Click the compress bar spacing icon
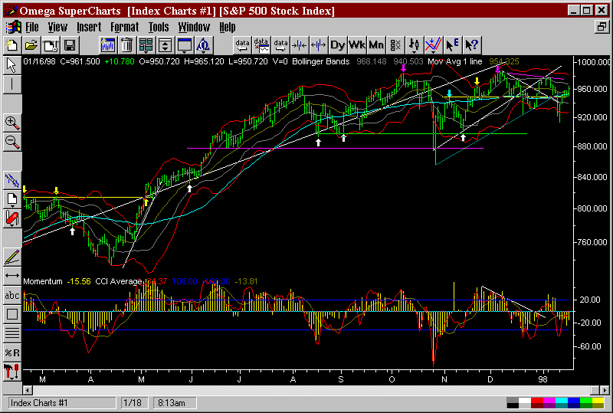Viewport: 613px width, 413px height. [x=300, y=45]
